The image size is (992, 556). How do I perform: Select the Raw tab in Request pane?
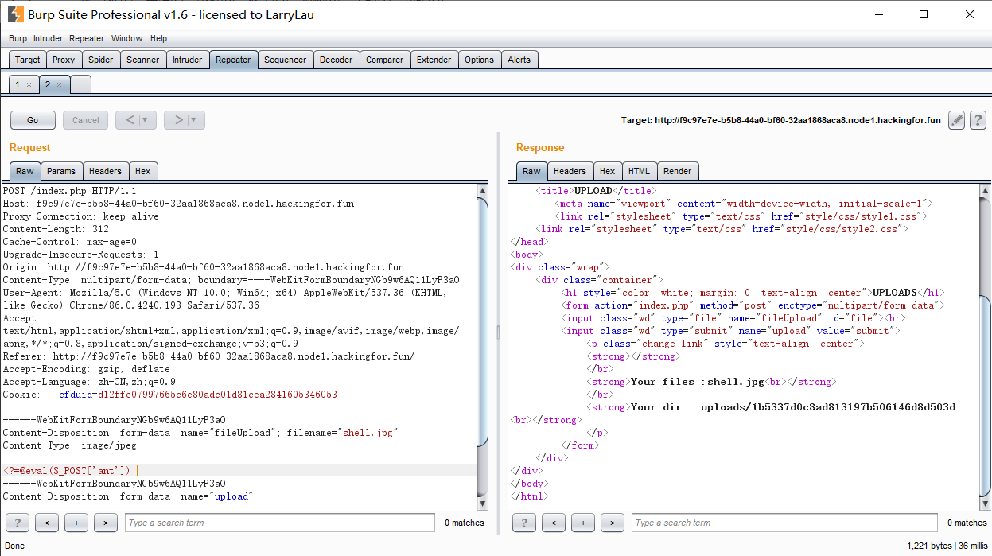(x=25, y=171)
